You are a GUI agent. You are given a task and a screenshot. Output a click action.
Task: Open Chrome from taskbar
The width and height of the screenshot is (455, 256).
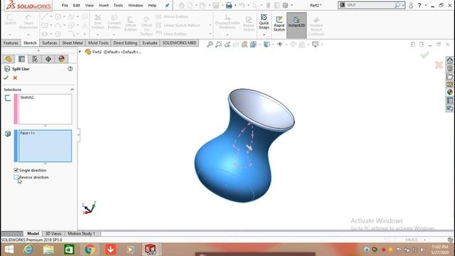click(90, 250)
